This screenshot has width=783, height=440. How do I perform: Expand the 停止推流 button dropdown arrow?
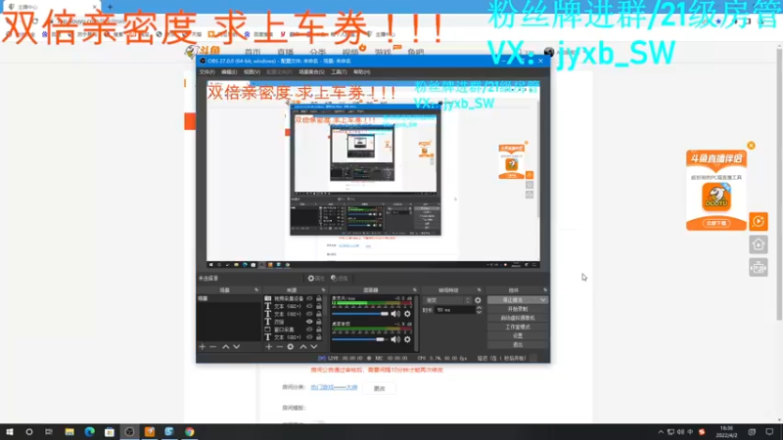543,300
